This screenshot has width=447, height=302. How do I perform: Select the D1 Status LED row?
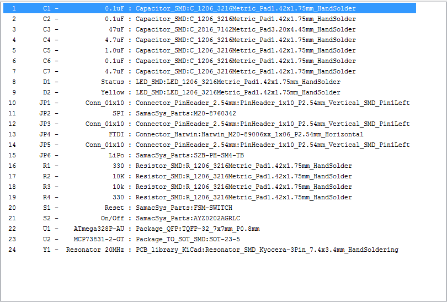pos(210,82)
